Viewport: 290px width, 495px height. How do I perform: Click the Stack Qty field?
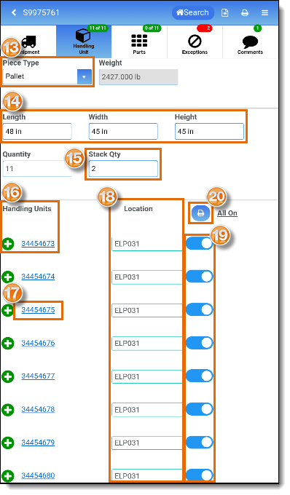123,169
